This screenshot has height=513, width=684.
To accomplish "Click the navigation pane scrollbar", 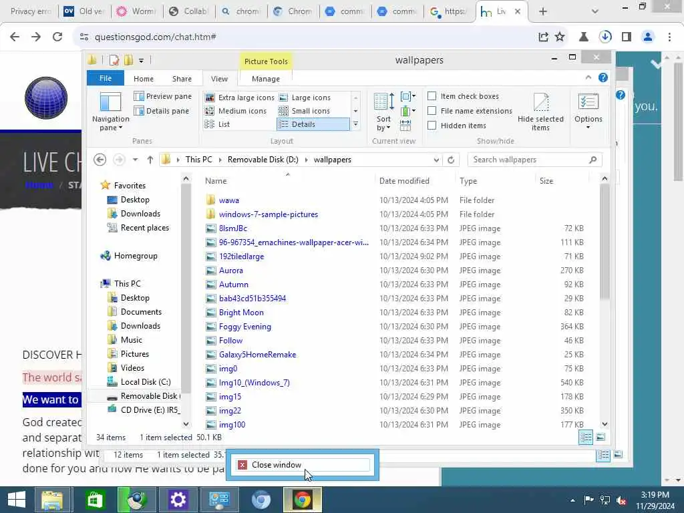I will pyautogui.click(x=186, y=288).
